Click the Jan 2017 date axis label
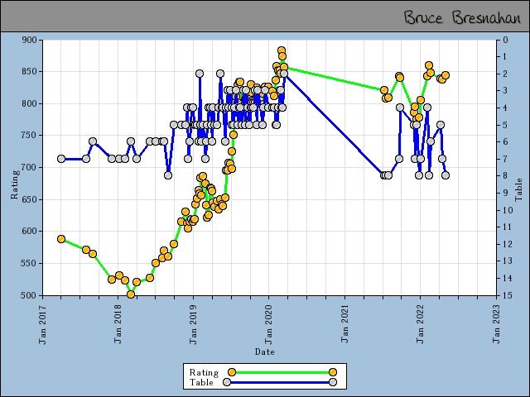This screenshot has width=530, height=397. 42,325
